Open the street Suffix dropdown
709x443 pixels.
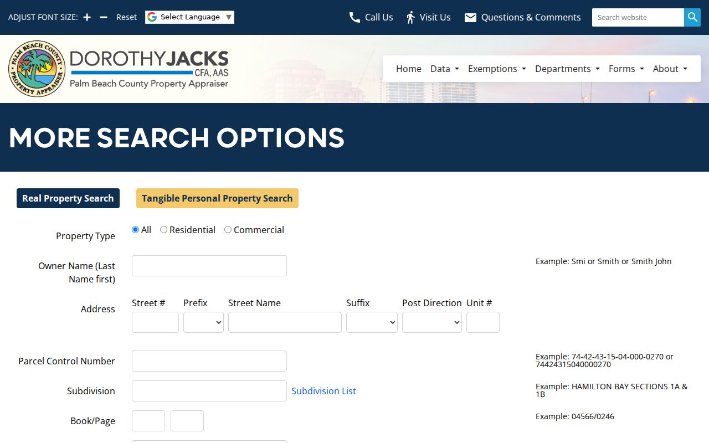click(x=372, y=322)
